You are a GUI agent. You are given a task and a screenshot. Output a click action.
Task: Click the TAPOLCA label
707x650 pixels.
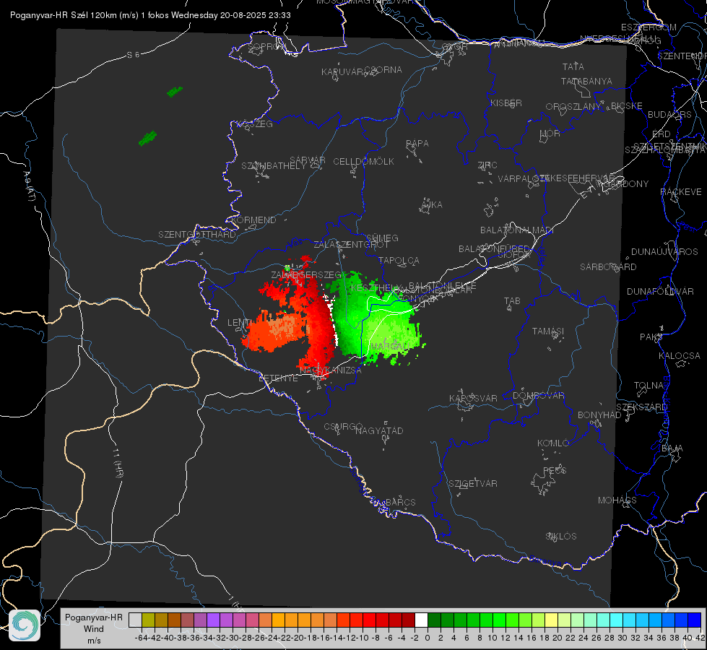(x=399, y=260)
